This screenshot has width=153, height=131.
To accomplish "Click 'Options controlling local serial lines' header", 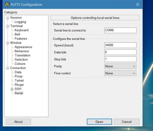I will click(95, 18).
